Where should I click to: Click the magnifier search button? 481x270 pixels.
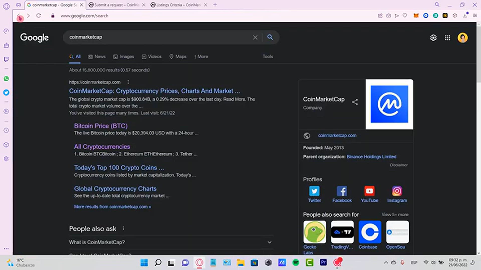pyautogui.click(x=270, y=37)
